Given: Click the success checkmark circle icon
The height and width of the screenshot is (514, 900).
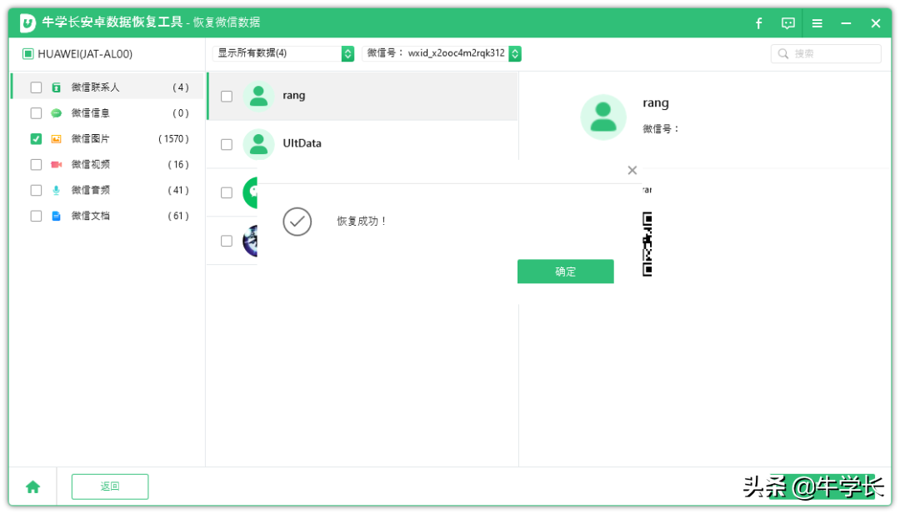Looking at the screenshot, I should pos(297,222).
